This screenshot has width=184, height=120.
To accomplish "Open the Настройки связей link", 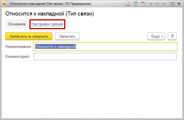I will click(47, 24).
